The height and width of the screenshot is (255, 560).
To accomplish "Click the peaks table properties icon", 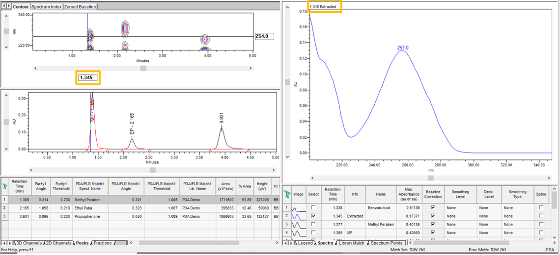I will [x=4, y=186].
